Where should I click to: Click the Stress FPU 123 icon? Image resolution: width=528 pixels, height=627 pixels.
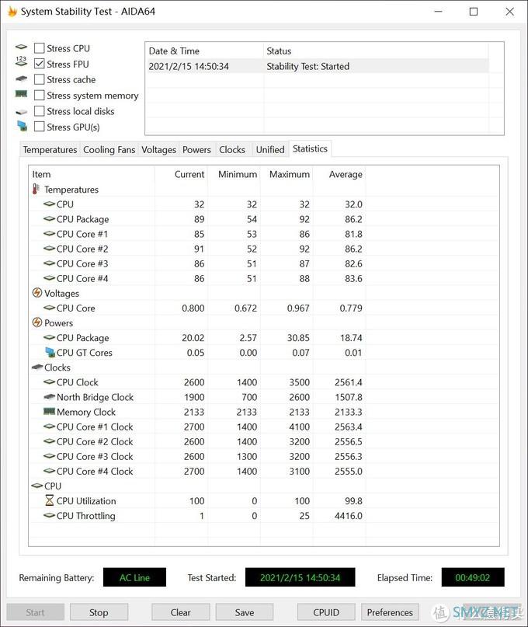click(21, 61)
